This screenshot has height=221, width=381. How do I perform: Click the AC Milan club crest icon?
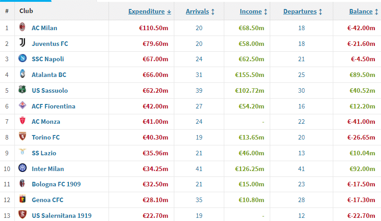click(x=22, y=28)
